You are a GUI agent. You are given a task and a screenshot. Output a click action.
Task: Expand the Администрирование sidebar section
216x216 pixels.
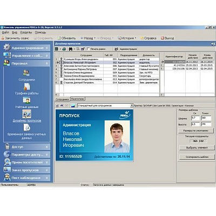point(26,48)
